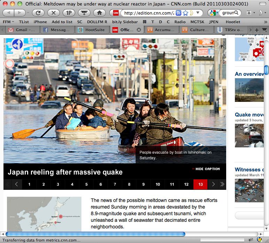269x243 pixels.
Task: Click the sidebar map thumbnail of Niigata
Action: (x=249, y=49)
